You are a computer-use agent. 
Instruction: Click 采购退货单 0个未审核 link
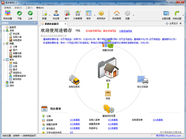point(158,120)
